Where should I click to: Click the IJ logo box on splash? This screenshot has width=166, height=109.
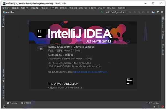(x=41, y=34)
